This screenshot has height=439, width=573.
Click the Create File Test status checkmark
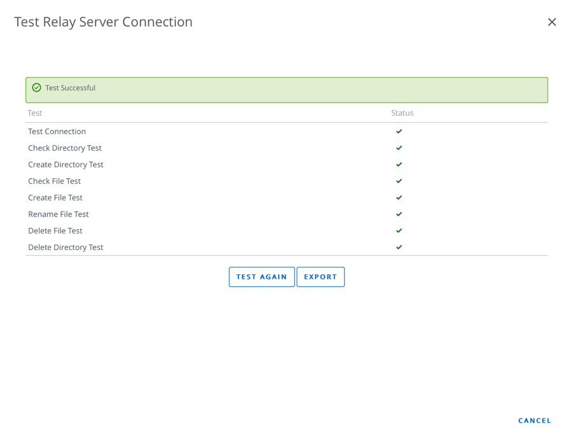click(x=399, y=198)
